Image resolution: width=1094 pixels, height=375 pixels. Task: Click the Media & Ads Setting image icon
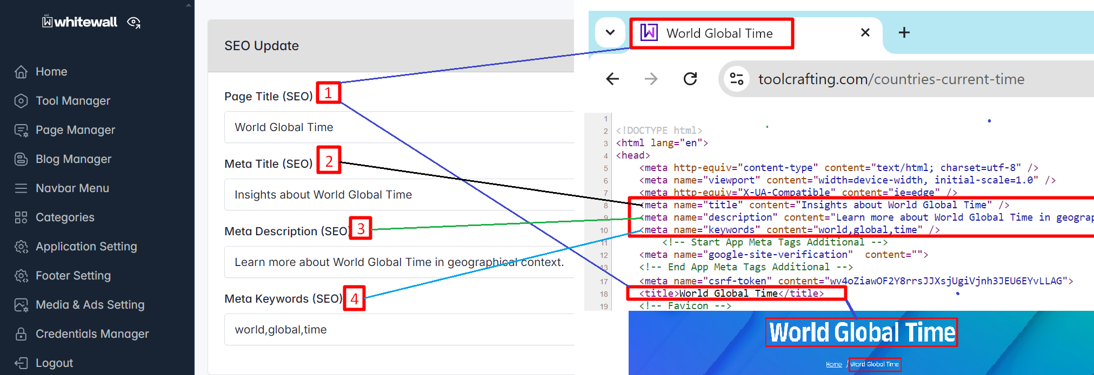click(21, 305)
